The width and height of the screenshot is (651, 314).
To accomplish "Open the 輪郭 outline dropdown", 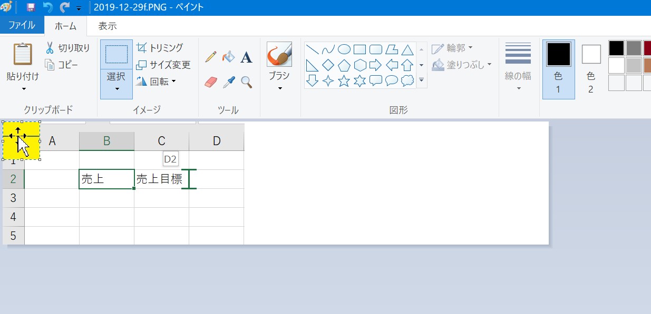I will [x=453, y=48].
